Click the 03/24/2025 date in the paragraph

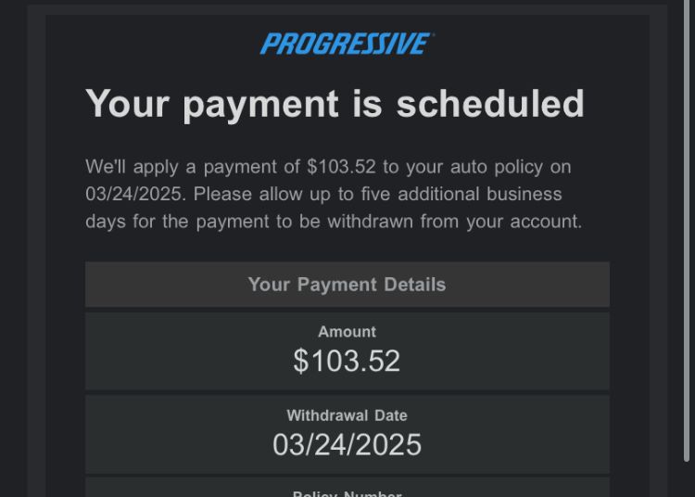(135, 194)
